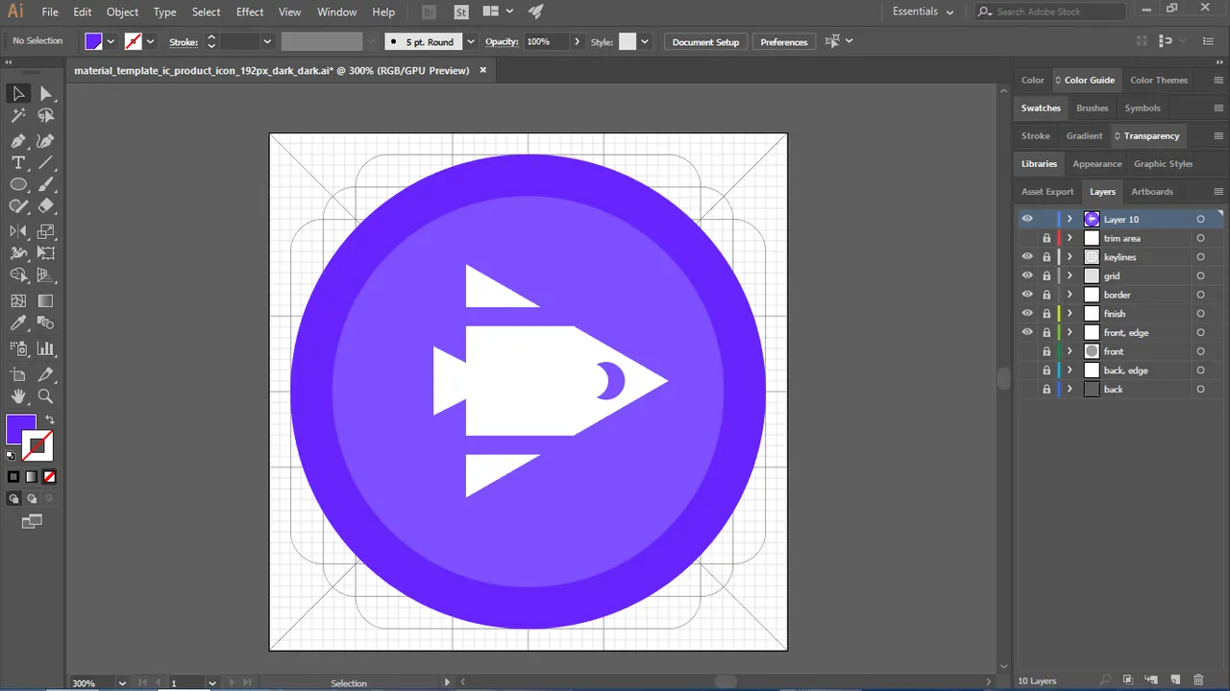Expand the trim area layer
1230x691 pixels.
pos(1070,238)
